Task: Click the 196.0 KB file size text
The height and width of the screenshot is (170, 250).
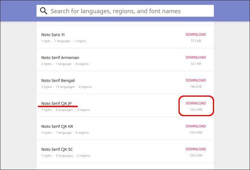Action: tap(196, 87)
